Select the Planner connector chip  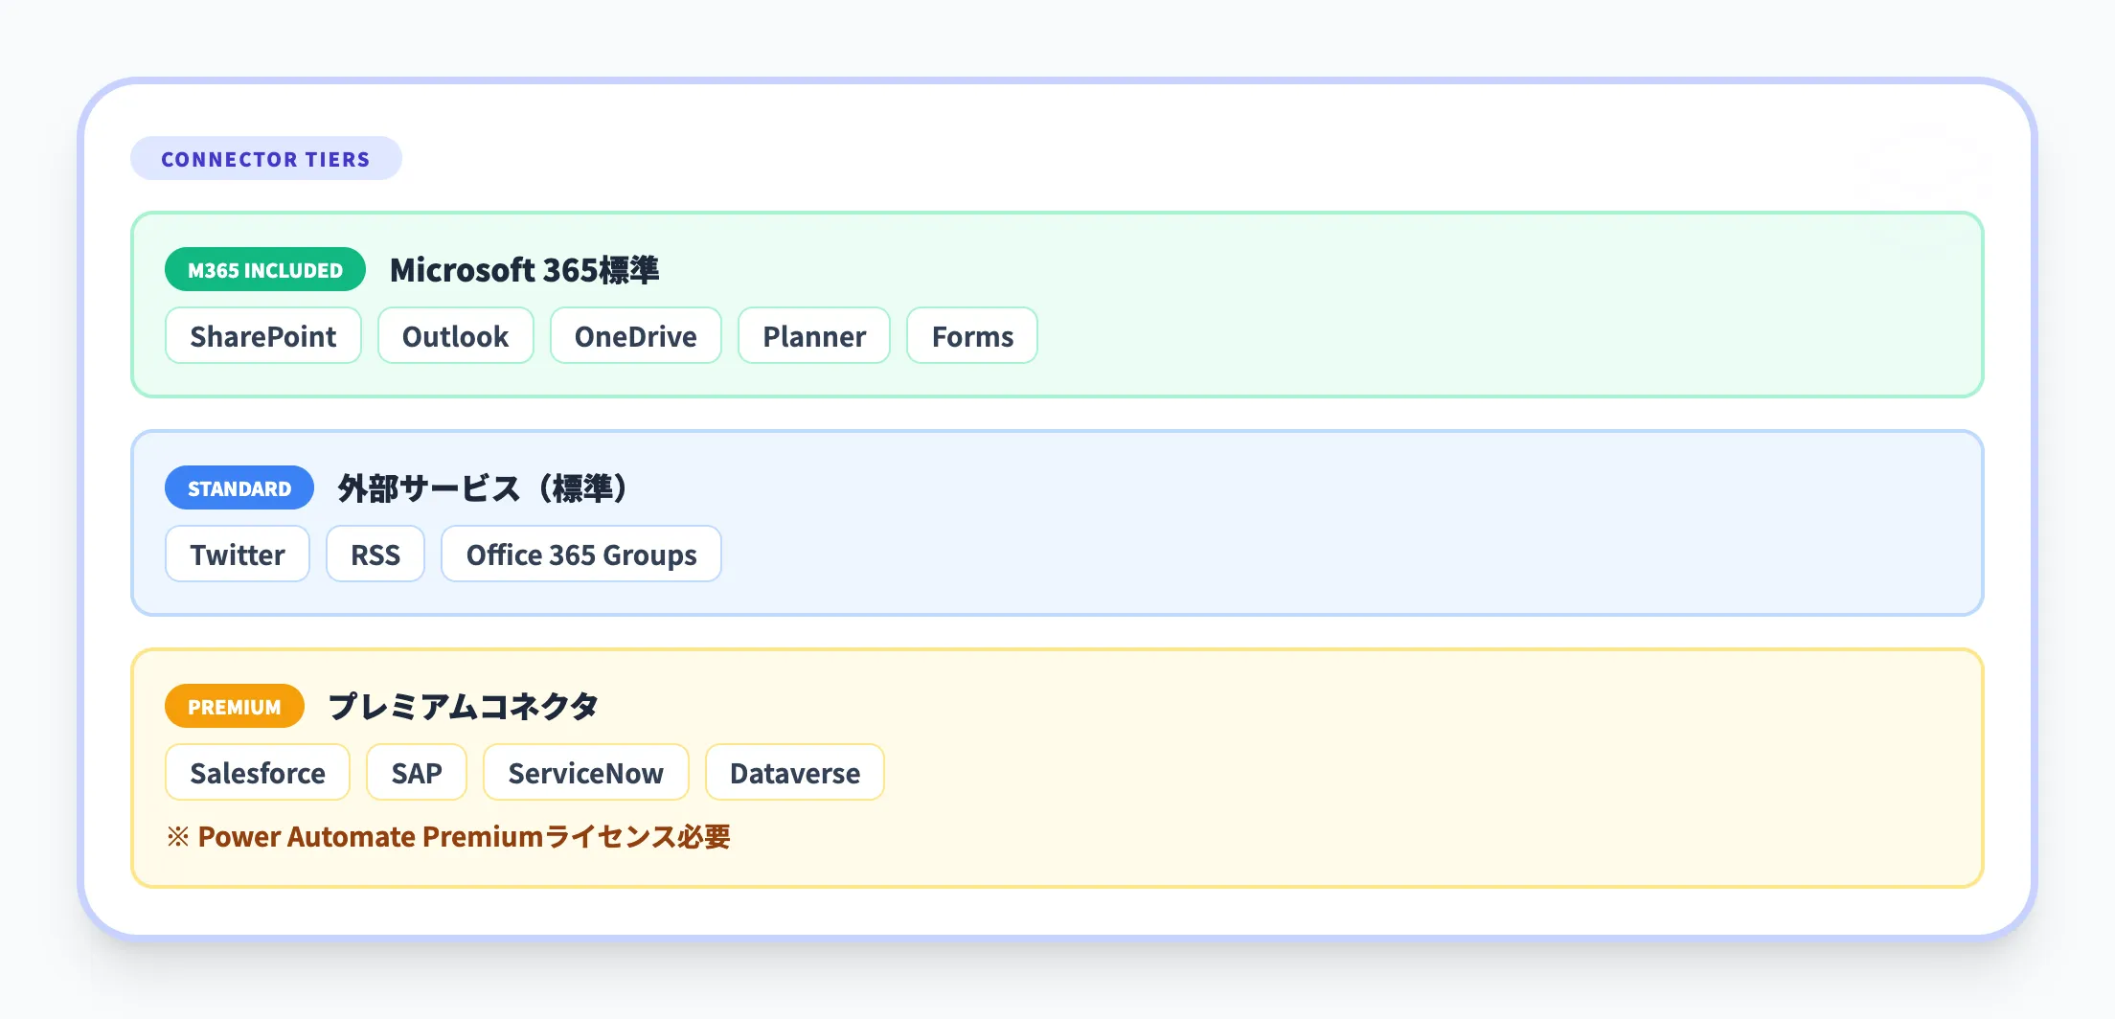(813, 335)
